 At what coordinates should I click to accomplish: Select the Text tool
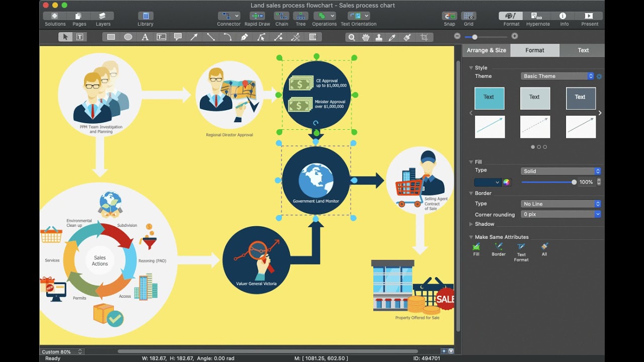(145, 37)
